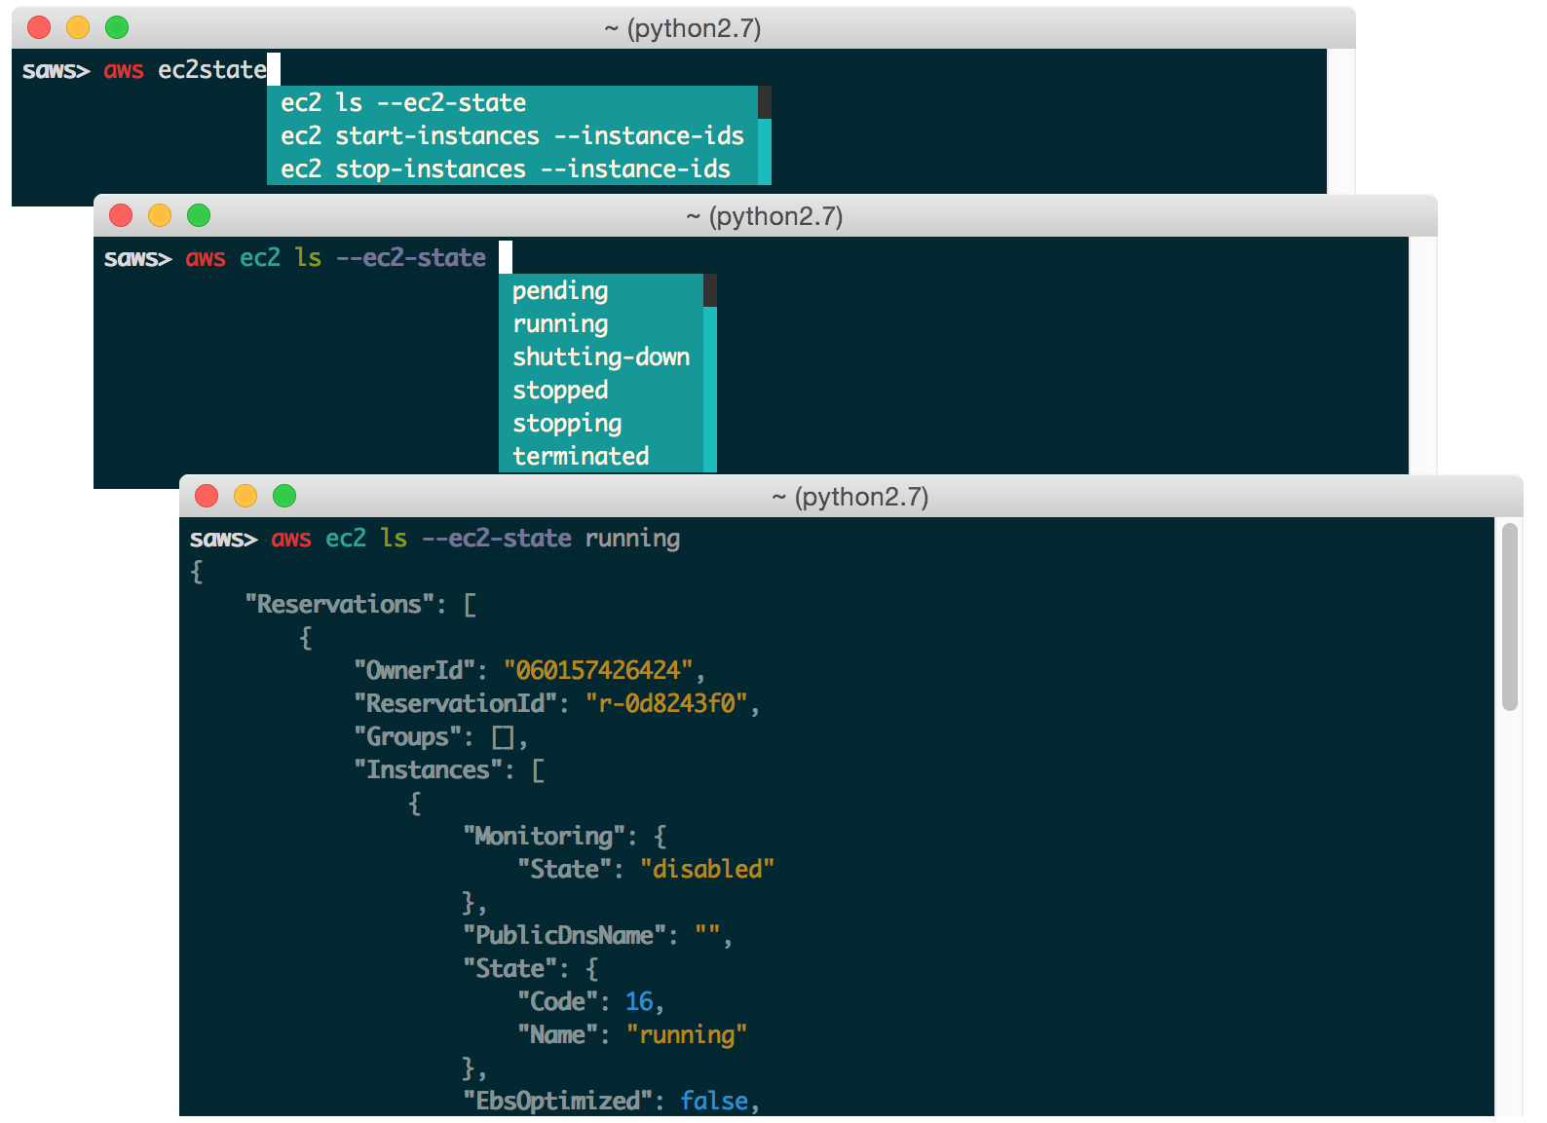
Task: Click the title of the front terminal window
Action: click(850, 497)
